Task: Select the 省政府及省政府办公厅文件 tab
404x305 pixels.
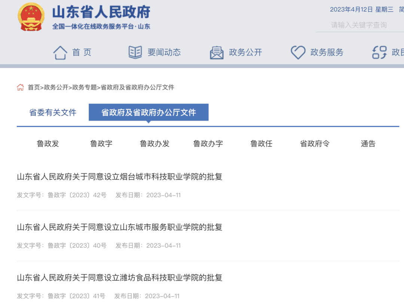Action: (x=149, y=112)
